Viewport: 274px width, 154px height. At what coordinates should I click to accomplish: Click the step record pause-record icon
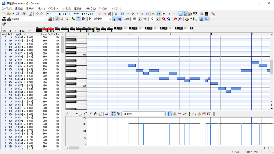point(104,14)
